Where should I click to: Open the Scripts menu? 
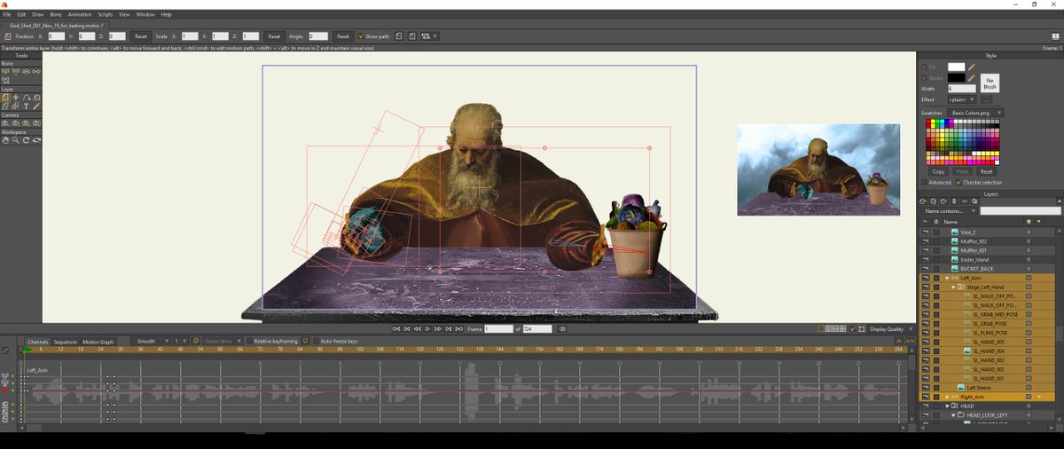coord(106,14)
